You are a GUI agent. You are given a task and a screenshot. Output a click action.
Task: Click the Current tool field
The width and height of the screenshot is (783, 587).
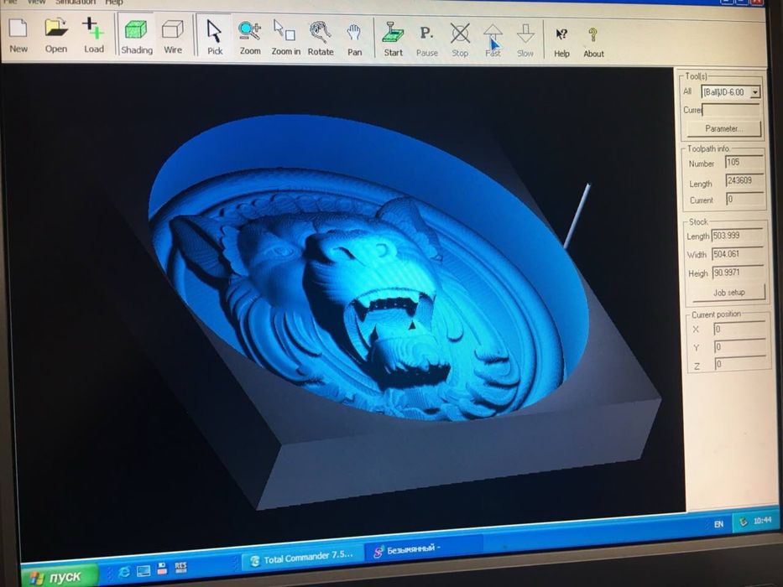point(731,110)
